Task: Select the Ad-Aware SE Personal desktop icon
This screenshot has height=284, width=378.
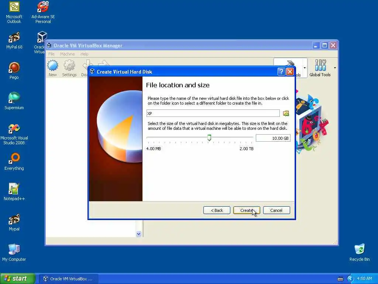Action: click(43, 13)
